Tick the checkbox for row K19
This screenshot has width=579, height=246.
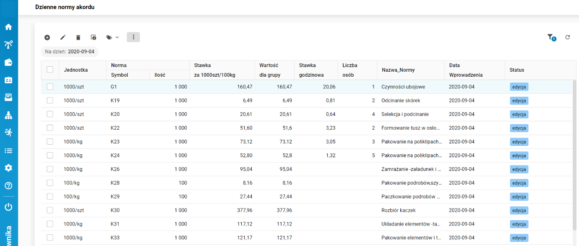pos(50,100)
